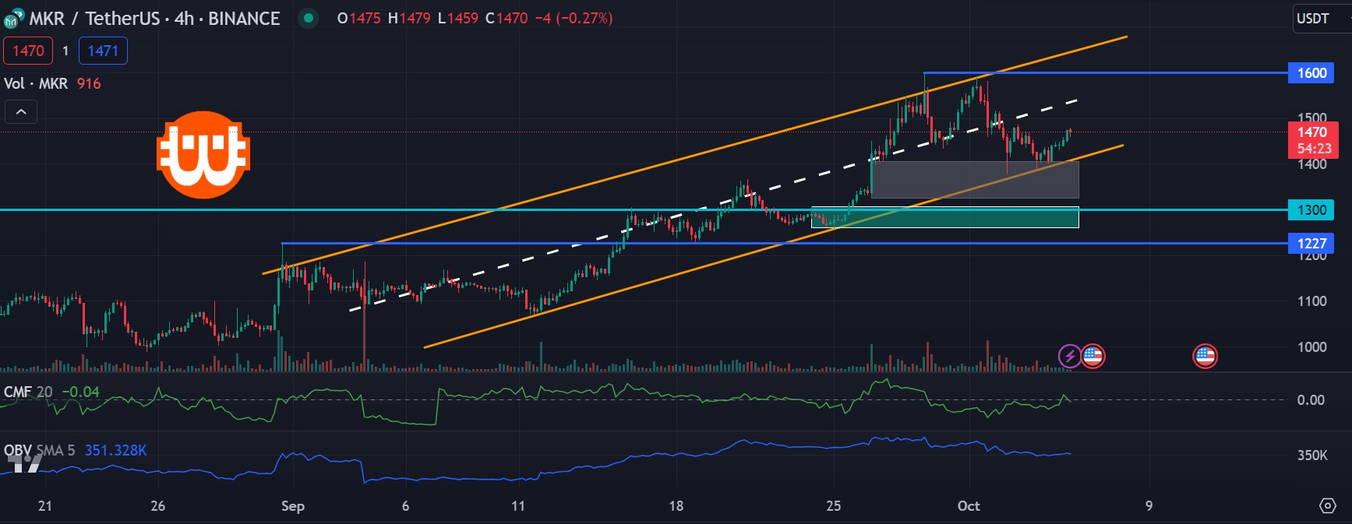Screen dimensions: 1352x524
Task: Click the green market status dot
Action: click(x=309, y=18)
